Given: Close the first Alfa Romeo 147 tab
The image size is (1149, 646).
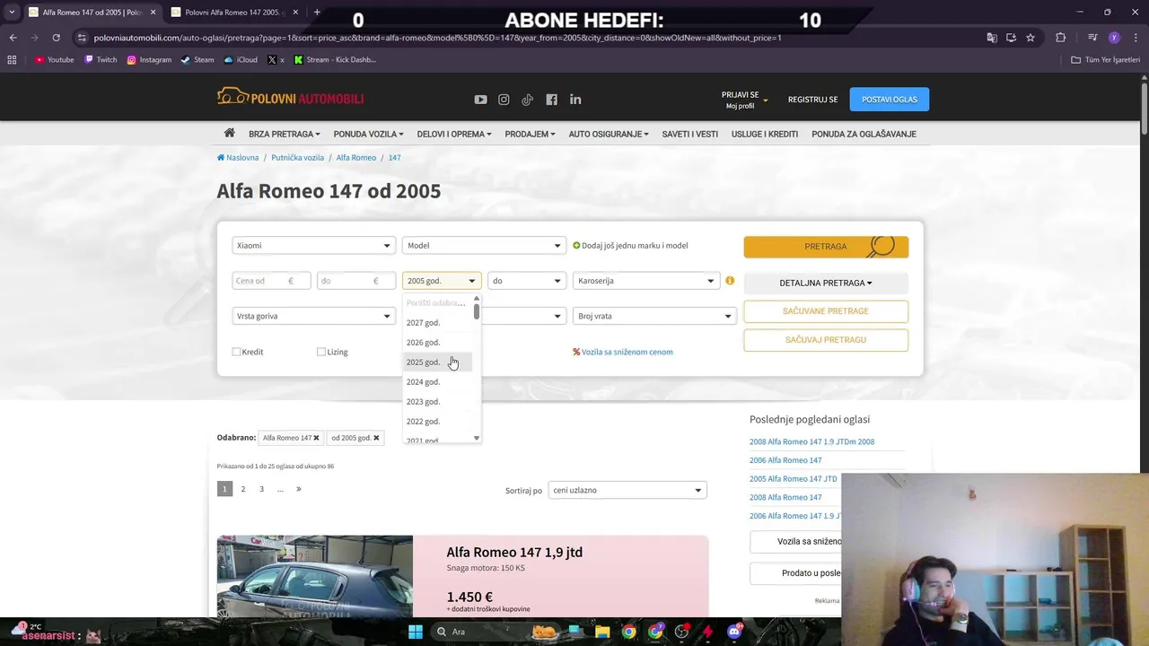Looking at the screenshot, I should coord(153,13).
